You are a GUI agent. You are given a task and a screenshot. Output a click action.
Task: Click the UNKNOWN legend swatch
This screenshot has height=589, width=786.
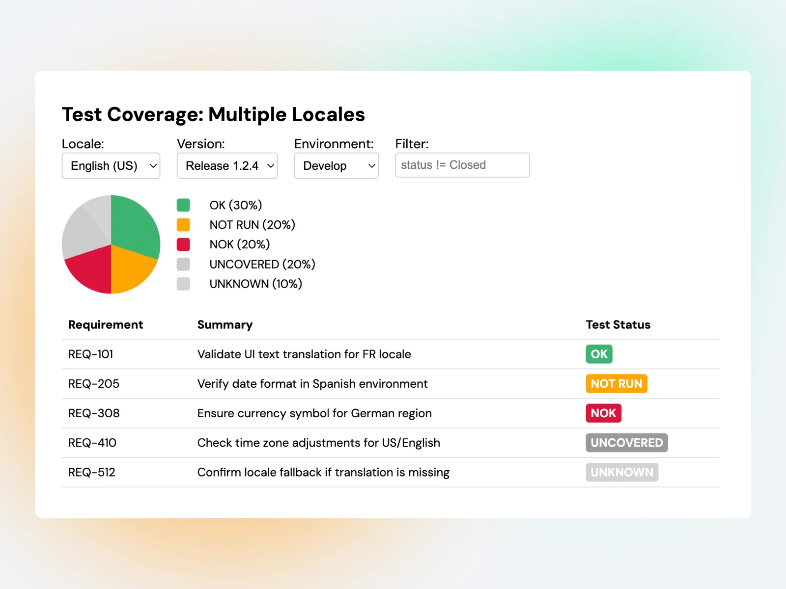(x=183, y=283)
